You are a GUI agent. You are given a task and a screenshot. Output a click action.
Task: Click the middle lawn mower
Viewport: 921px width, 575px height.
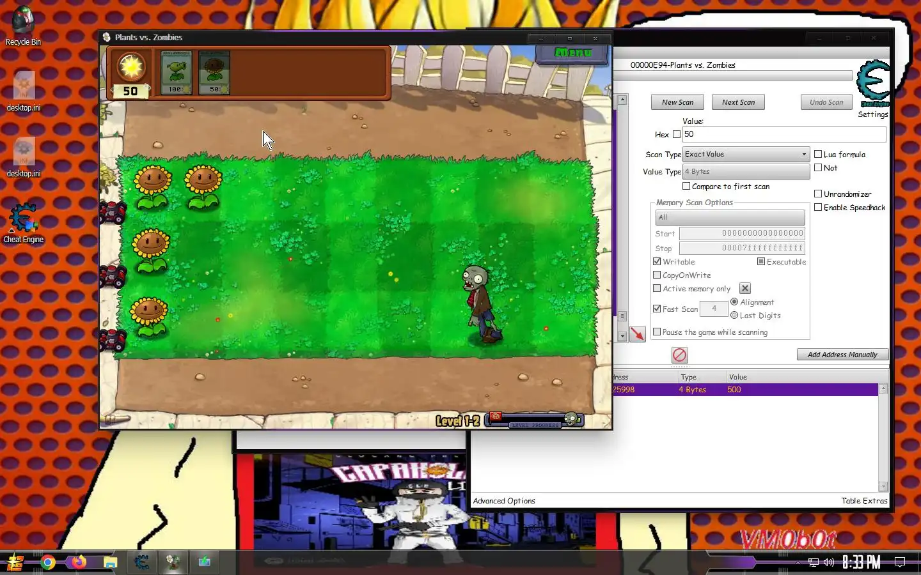pyautogui.click(x=113, y=276)
